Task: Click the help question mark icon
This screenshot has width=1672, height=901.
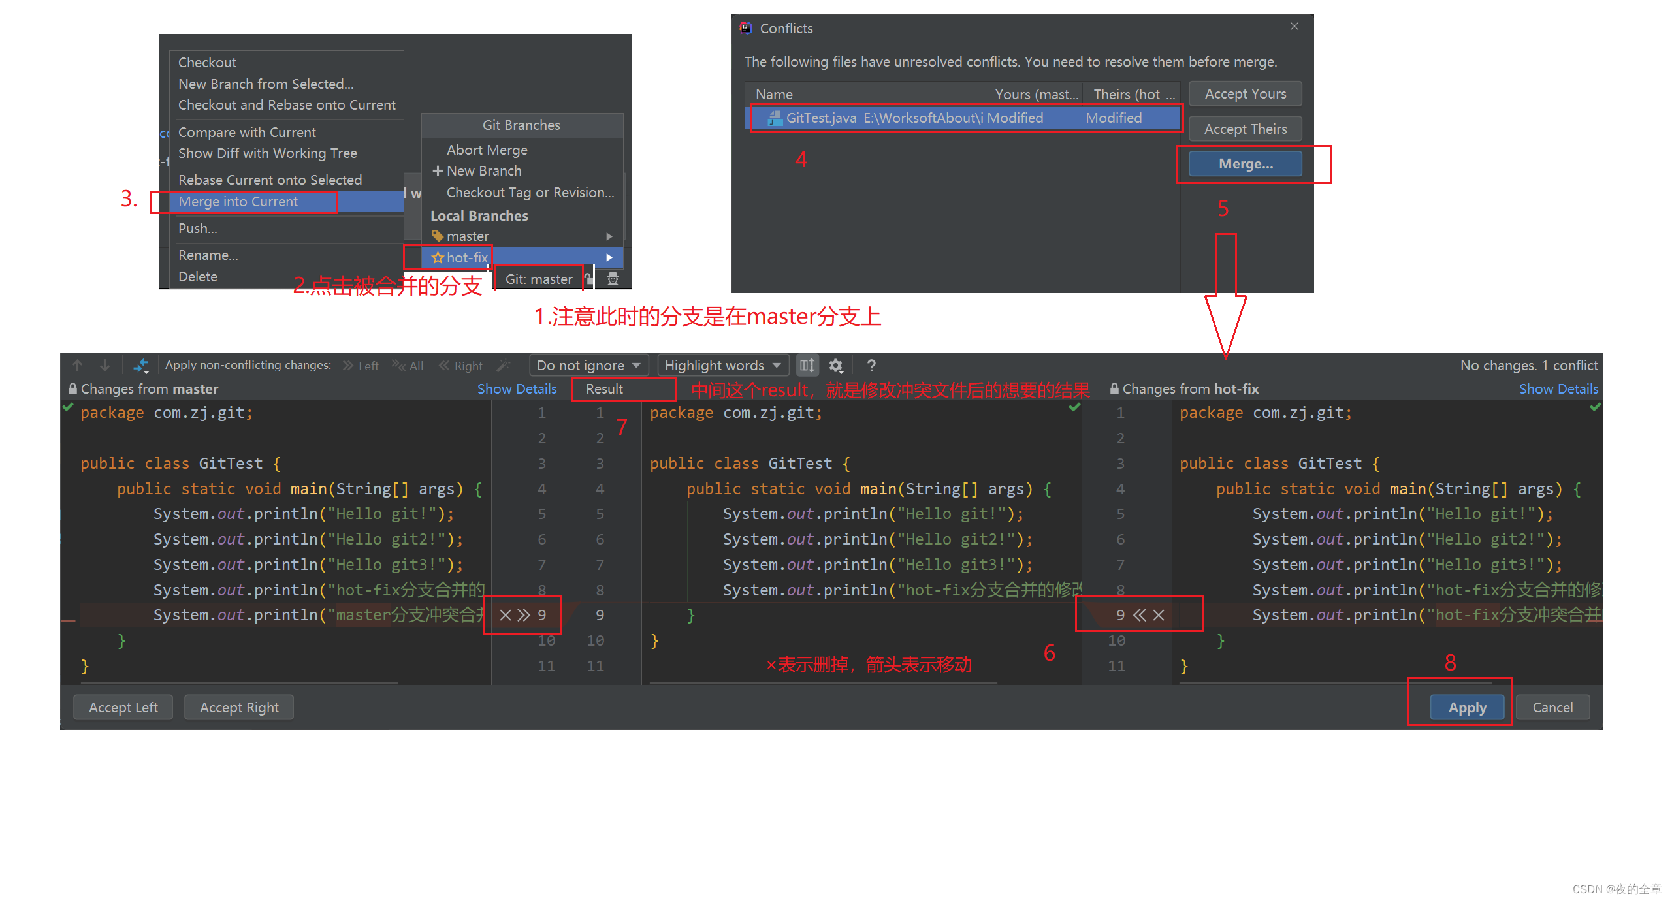Action: [871, 366]
